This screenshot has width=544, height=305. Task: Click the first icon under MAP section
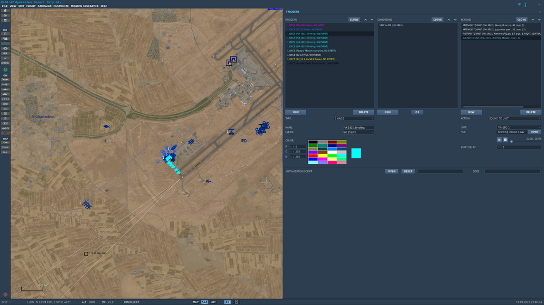tap(5, 142)
